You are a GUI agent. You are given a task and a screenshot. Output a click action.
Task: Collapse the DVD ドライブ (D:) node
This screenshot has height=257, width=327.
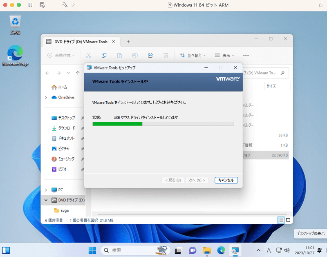(x=46, y=200)
